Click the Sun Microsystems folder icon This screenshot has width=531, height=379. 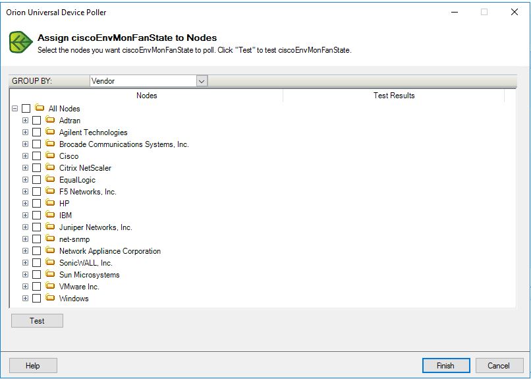[x=50, y=274]
